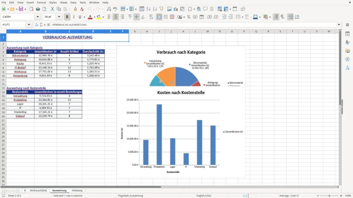Click the sidebar settings hamburger button
The width and height of the screenshot is (353, 198).
coord(347,25)
